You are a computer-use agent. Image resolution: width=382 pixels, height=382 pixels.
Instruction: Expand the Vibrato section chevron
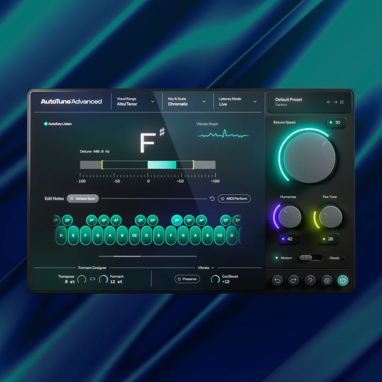click(213, 268)
